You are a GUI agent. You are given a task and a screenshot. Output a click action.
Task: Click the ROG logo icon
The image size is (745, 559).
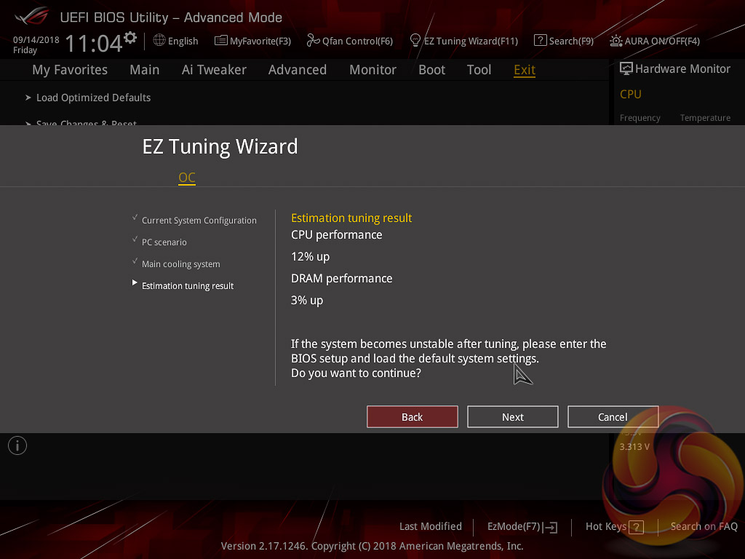pyautogui.click(x=32, y=17)
